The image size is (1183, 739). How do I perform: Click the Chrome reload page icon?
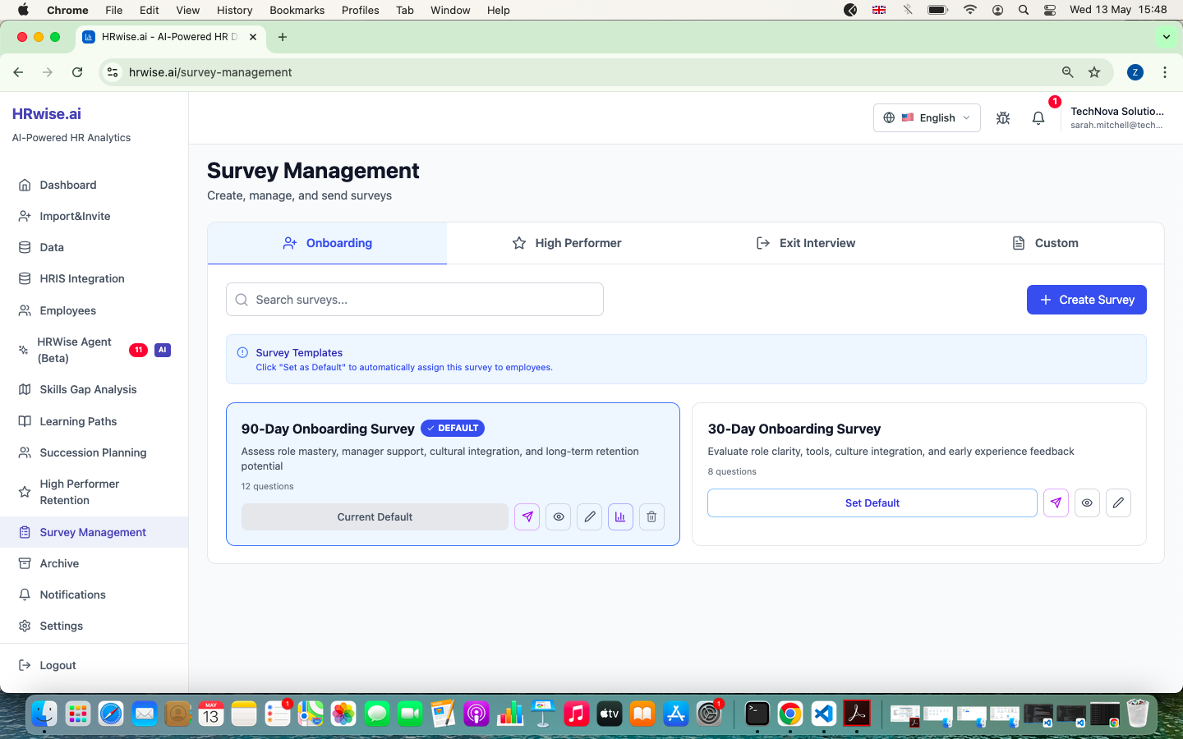pyautogui.click(x=77, y=72)
